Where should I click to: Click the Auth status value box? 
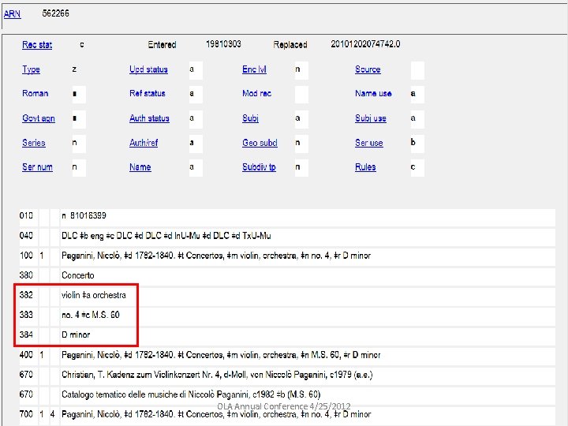coord(196,119)
